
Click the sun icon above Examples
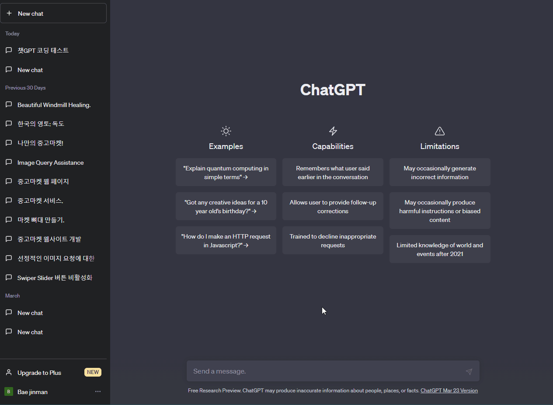pyautogui.click(x=226, y=131)
